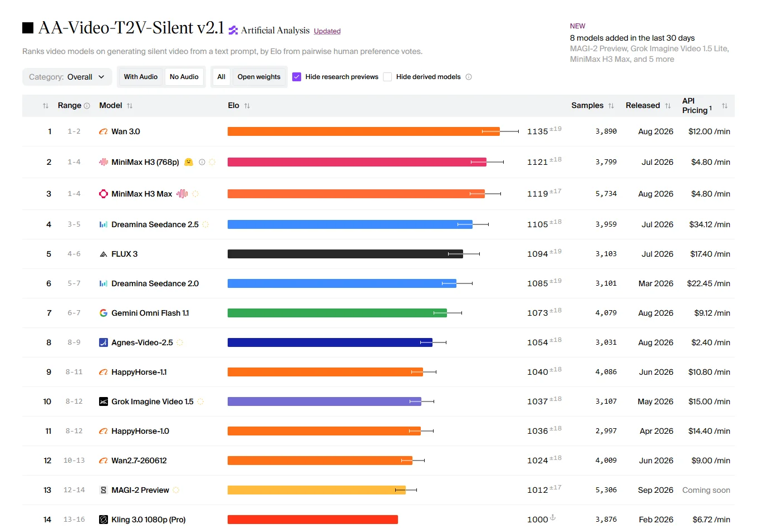Filter to Open weights models
Image resolution: width=757 pixels, height=529 pixels.
click(x=259, y=77)
